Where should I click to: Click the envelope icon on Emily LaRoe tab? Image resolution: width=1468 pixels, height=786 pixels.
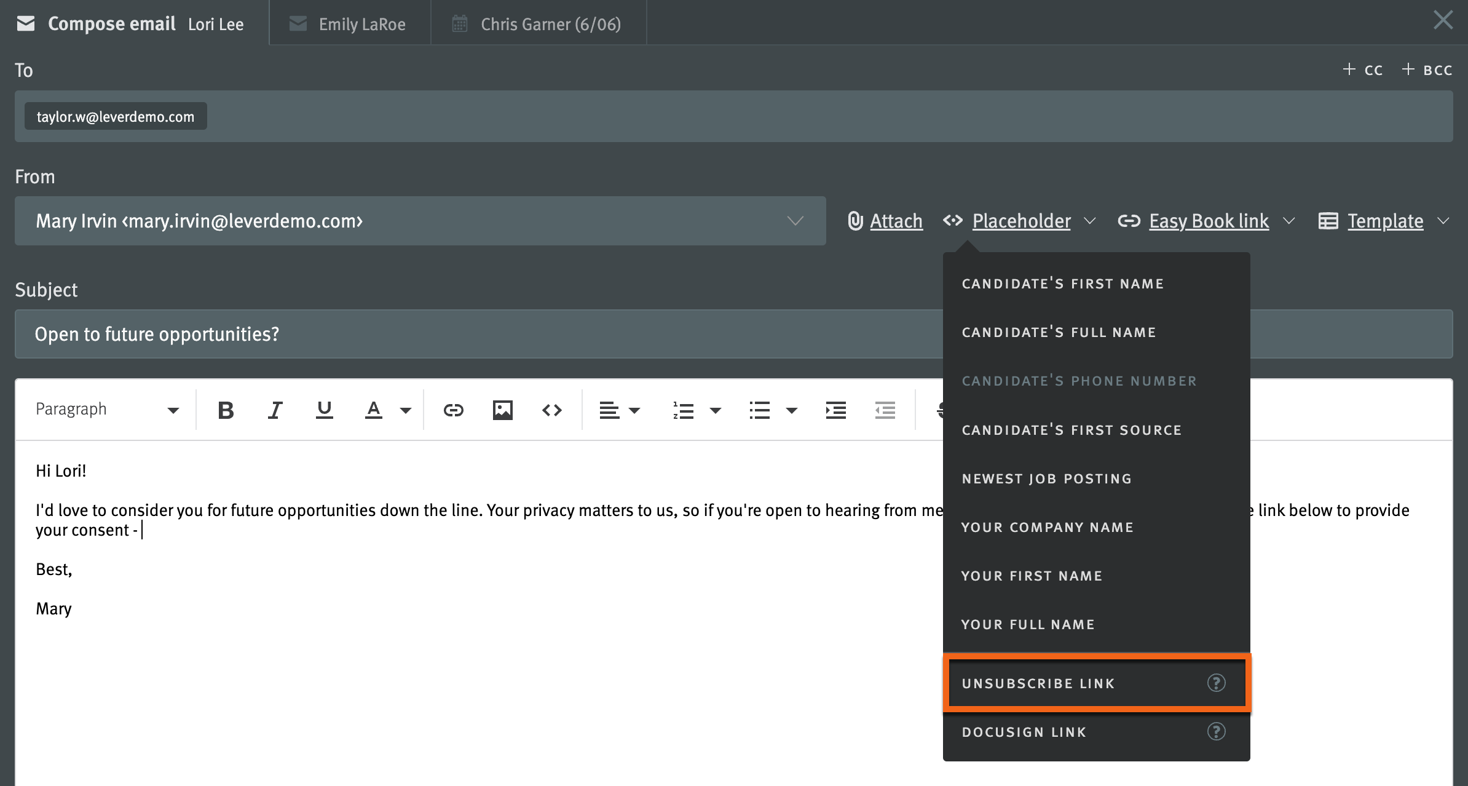[298, 23]
